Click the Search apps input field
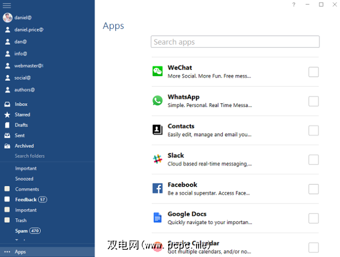The width and height of the screenshot is (340, 257). coord(235,42)
